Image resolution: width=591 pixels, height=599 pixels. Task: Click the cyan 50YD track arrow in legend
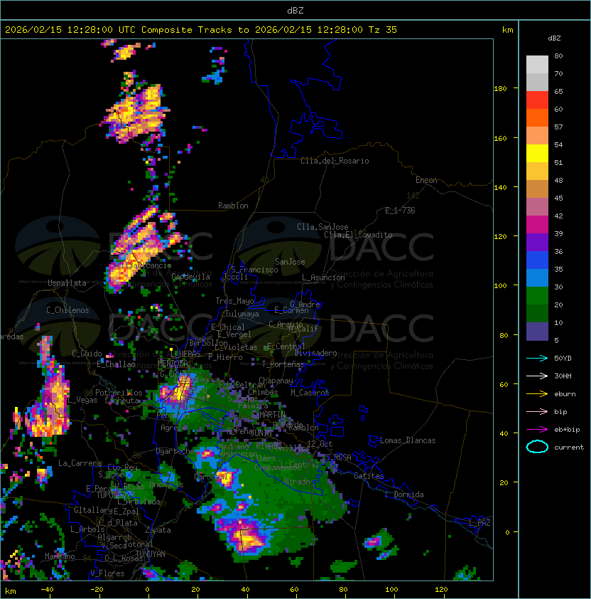(537, 359)
